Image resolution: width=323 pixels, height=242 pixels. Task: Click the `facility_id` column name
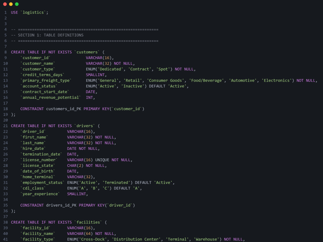click(36, 228)
